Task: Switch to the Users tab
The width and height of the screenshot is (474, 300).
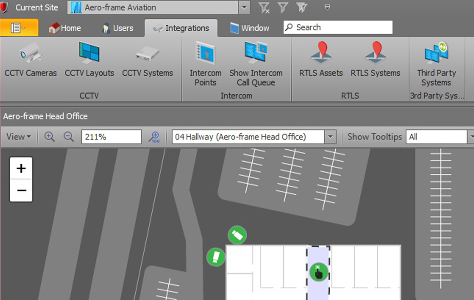Action: (118, 28)
